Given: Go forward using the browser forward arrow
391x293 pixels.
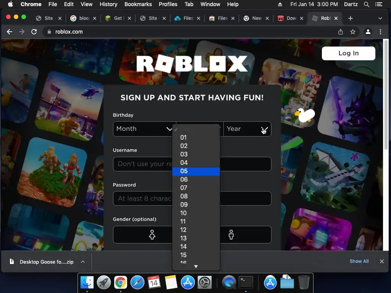Looking at the screenshot, I should pyautogui.click(x=22, y=32).
